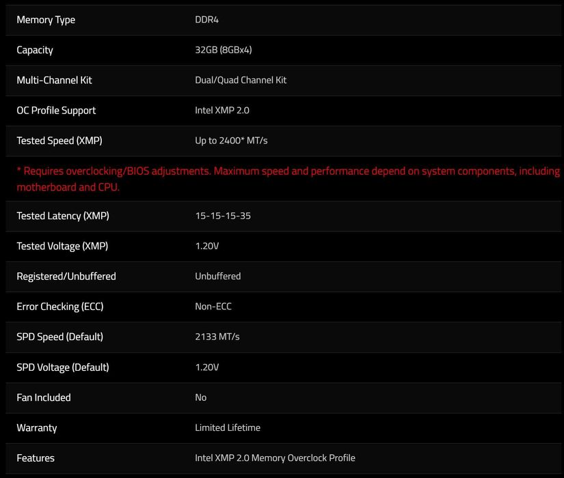Click the Limited Lifetime warranty value
Viewport: 564px width, 478px height.
coord(228,427)
